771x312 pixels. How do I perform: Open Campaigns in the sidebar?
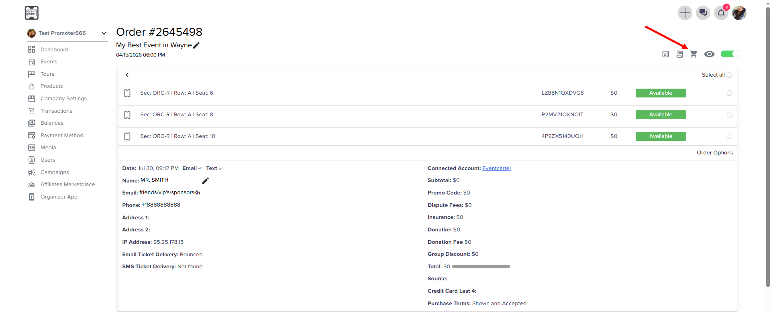tap(55, 172)
